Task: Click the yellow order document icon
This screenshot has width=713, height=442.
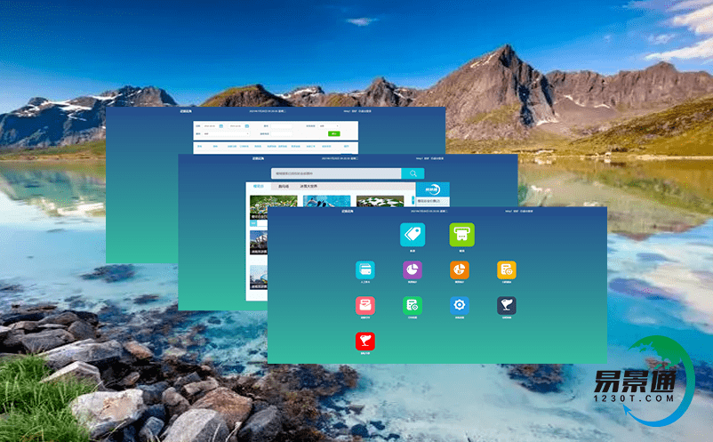Action: click(507, 270)
